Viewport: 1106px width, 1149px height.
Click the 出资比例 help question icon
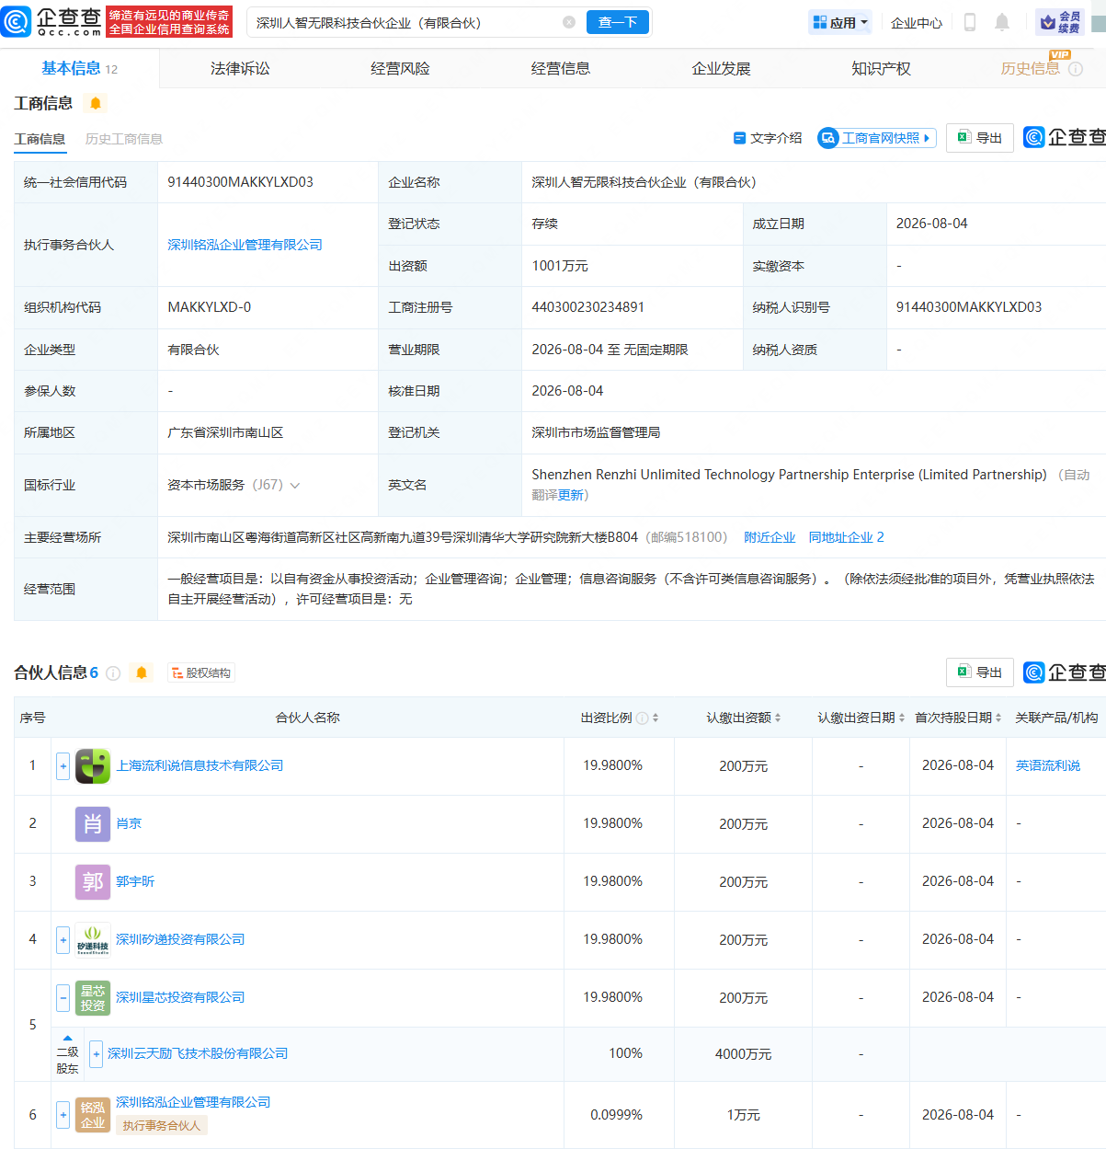point(642,718)
